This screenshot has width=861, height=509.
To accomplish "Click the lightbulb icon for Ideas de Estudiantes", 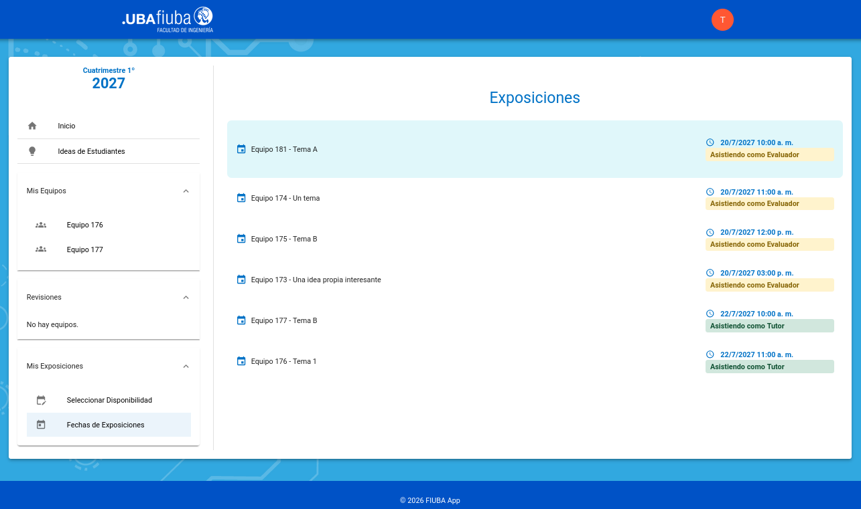I will pos(32,151).
